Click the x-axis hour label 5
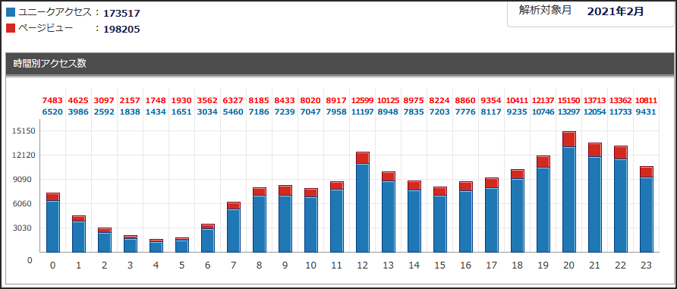This screenshot has width=677, height=289. [181, 265]
